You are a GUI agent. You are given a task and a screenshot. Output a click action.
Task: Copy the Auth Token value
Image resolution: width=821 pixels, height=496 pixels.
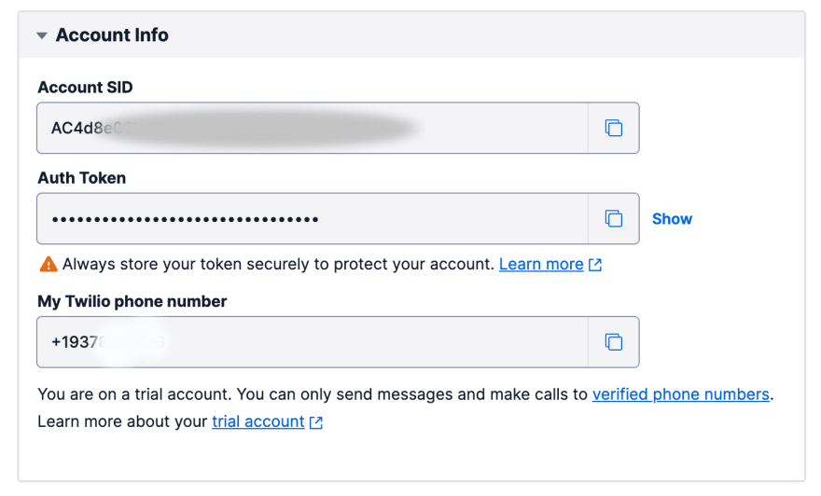click(x=613, y=218)
